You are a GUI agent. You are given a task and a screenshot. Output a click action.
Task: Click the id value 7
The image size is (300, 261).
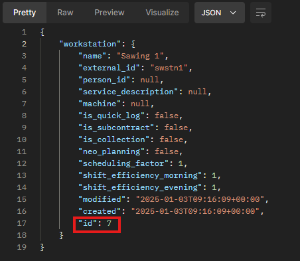pyautogui.click(x=109, y=223)
